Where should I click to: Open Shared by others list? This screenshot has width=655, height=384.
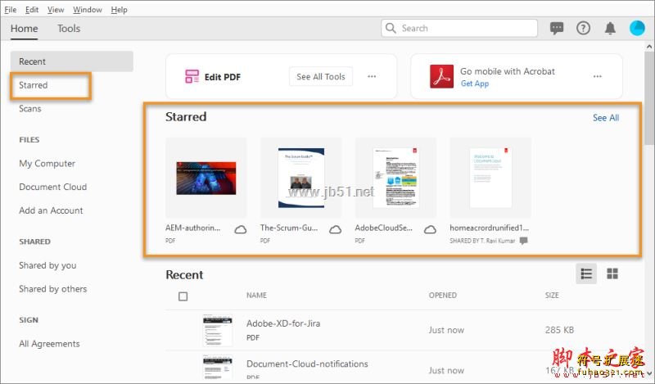(53, 289)
